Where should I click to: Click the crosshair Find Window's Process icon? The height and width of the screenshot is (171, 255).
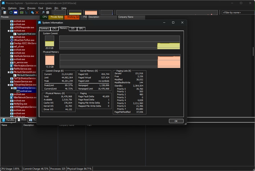tap(48, 13)
